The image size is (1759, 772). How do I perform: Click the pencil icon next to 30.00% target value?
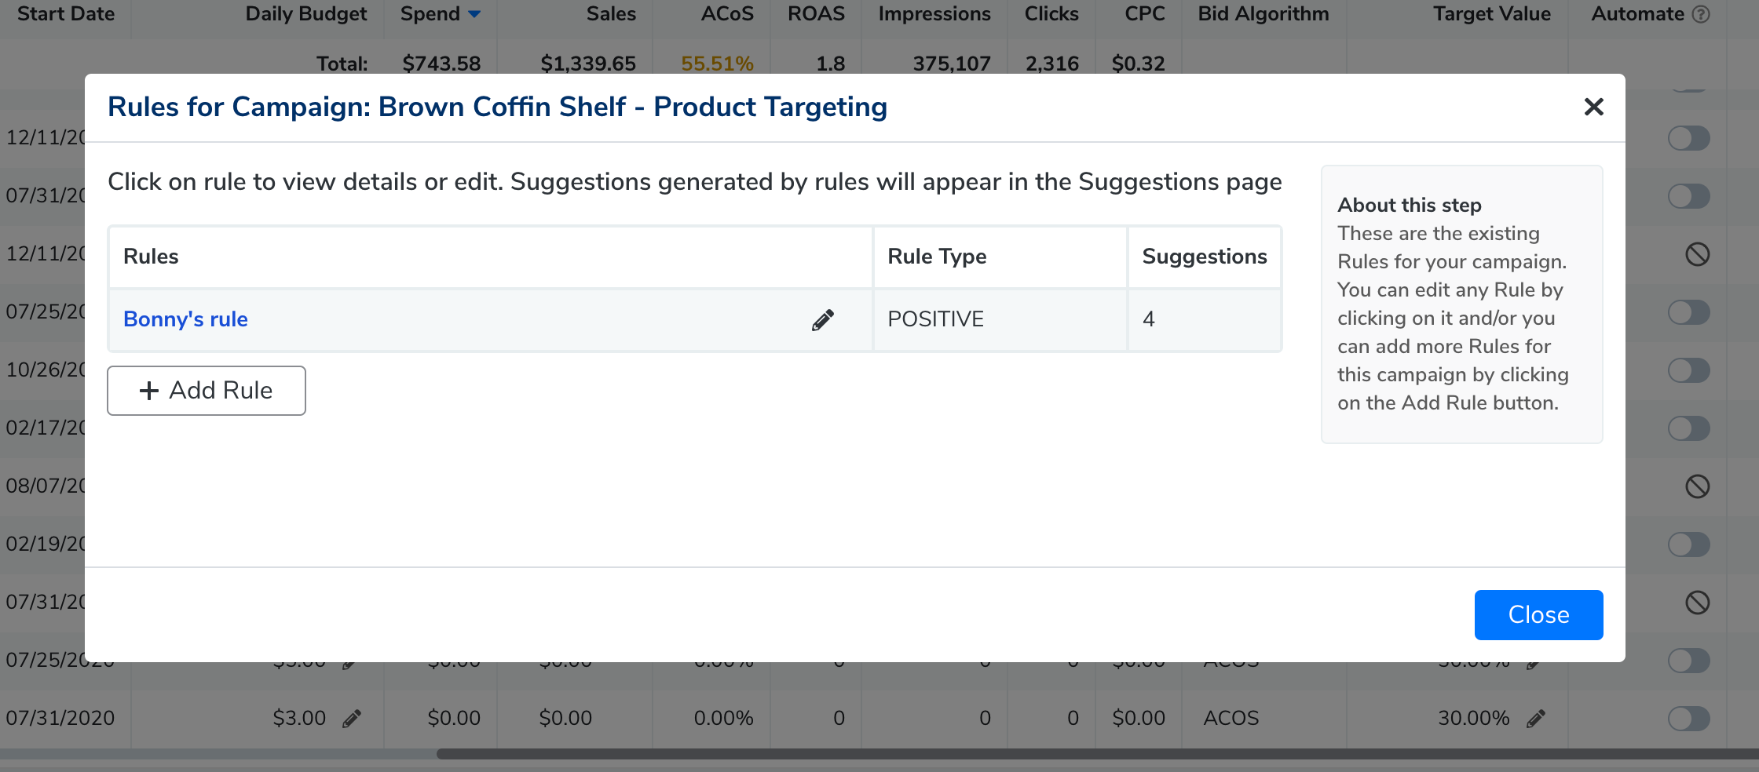(x=1536, y=719)
